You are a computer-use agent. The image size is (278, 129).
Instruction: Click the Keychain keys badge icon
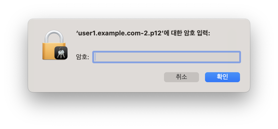click(x=61, y=53)
